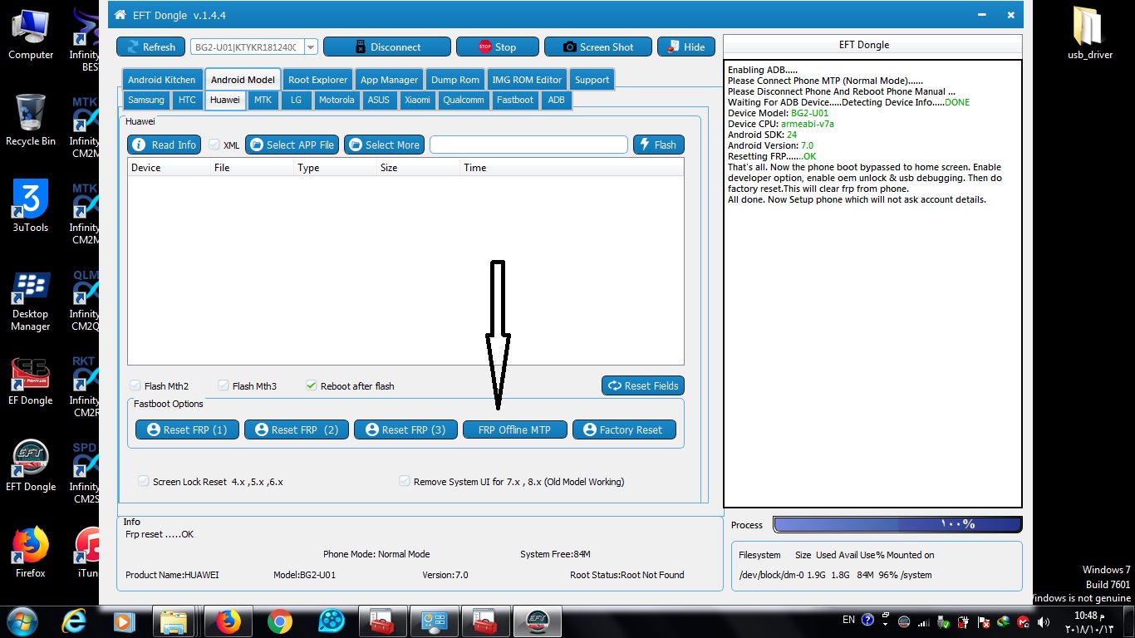Screen dimensions: 1135x638
Task: Open the 3uTools desktop shortcut
Action: pyautogui.click(x=31, y=206)
